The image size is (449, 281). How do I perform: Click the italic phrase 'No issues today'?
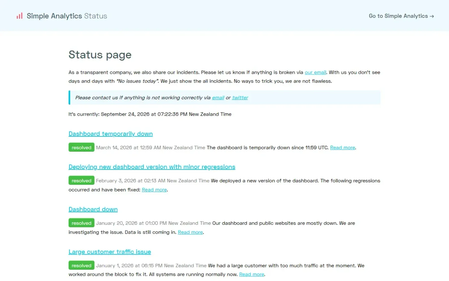pyautogui.click(x=137, y=81)
